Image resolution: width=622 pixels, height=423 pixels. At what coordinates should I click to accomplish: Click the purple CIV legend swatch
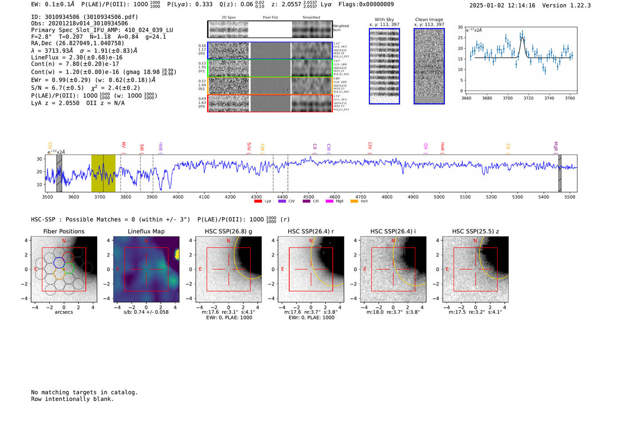(x=282, y=202)
